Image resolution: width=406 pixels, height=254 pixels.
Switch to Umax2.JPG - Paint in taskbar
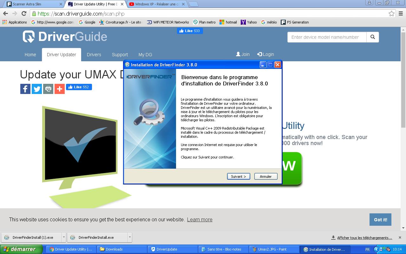pyautogui.click(x=274, y=249)
